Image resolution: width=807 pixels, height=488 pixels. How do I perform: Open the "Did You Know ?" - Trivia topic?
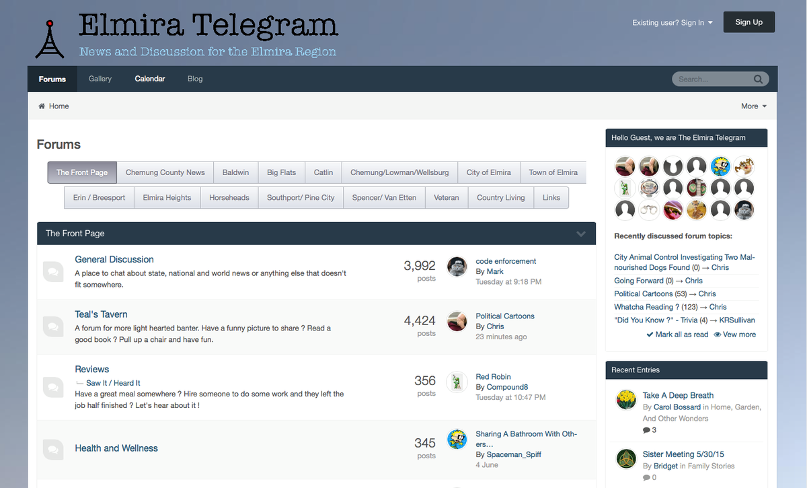click(x=656, y=320)
